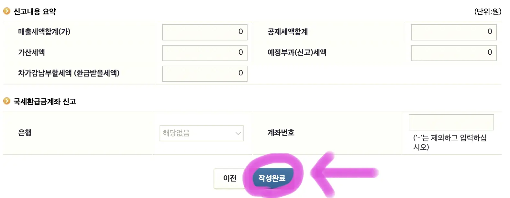Click the 매출세액합계(가) amount field
Viewport: 510px width, 198px height.
point(205,32)
